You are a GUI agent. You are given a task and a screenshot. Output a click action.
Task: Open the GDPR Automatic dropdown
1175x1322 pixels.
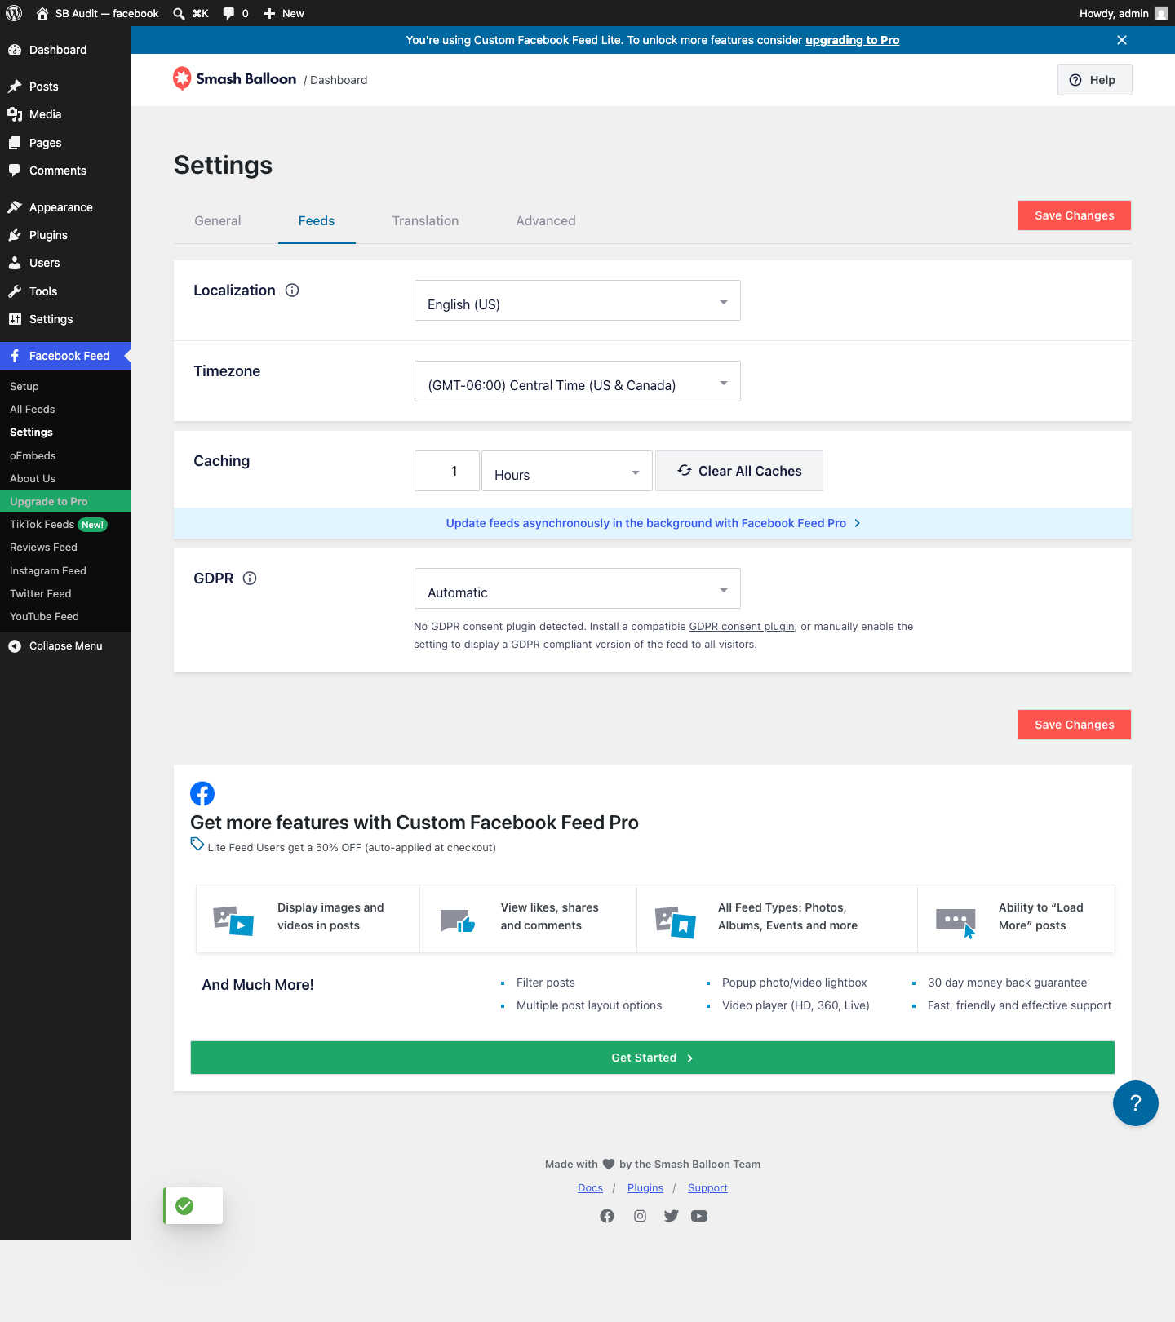pyautogui.click(x=578, y=588)
